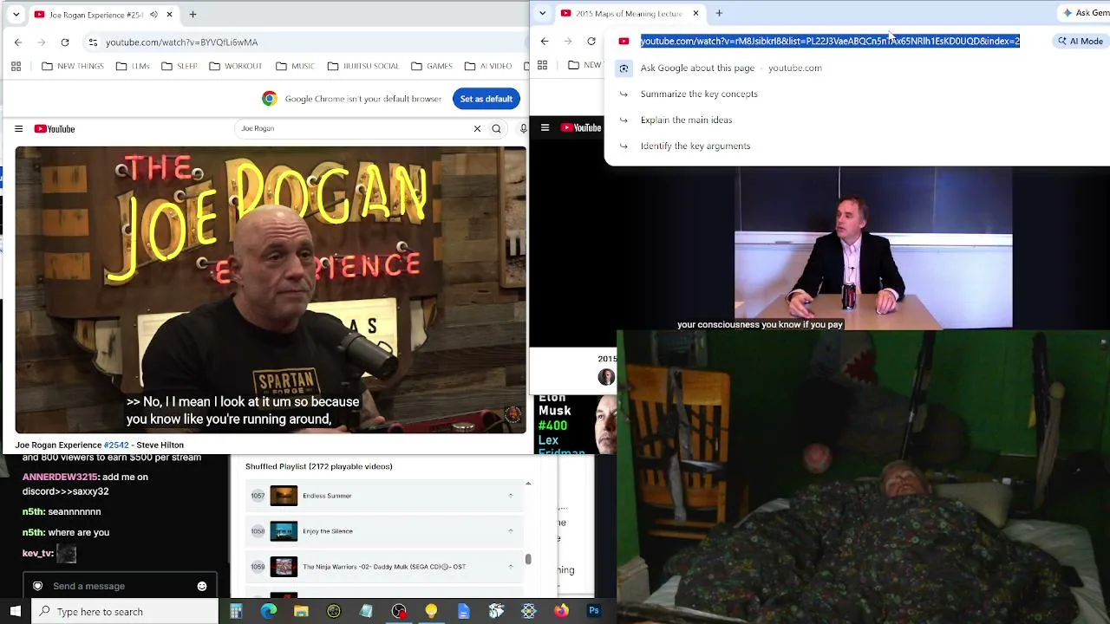
Task: Open the AI VIDEO bookmark folder
Action: (488, 66)
